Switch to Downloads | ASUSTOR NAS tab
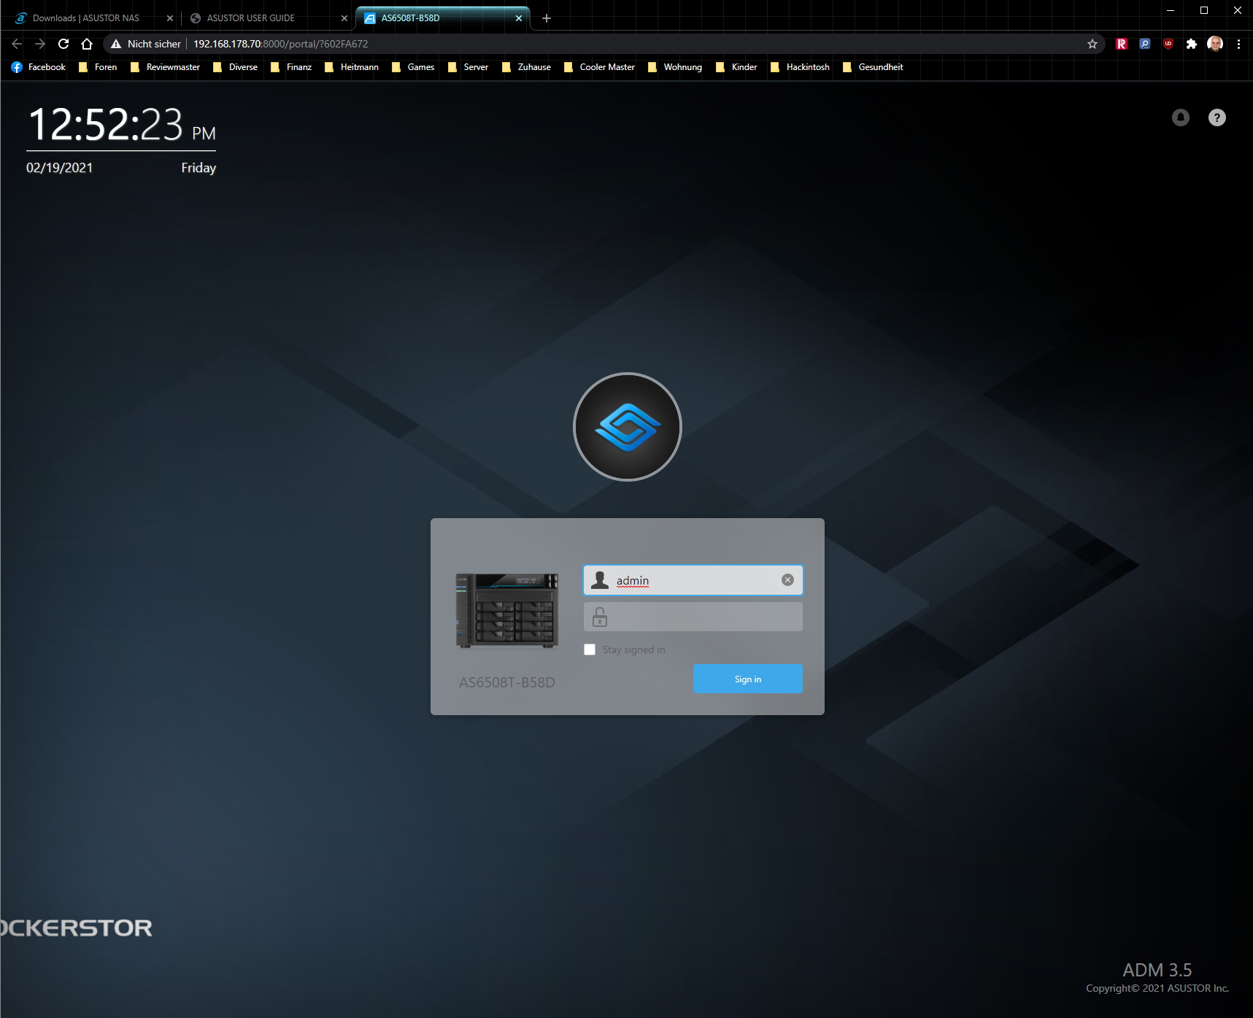Image resolution: width=1253 pixels, height=1018 pixels. point(85,18)
